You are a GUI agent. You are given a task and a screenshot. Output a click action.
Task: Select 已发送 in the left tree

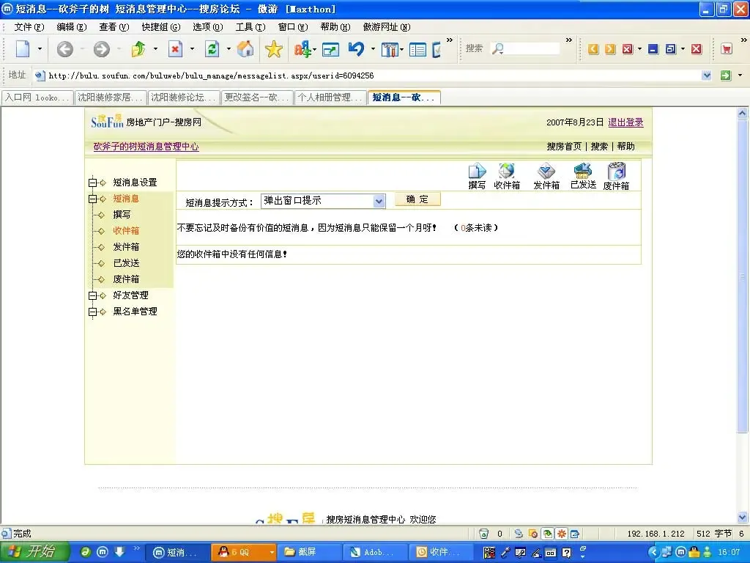(x=126, y=263)
